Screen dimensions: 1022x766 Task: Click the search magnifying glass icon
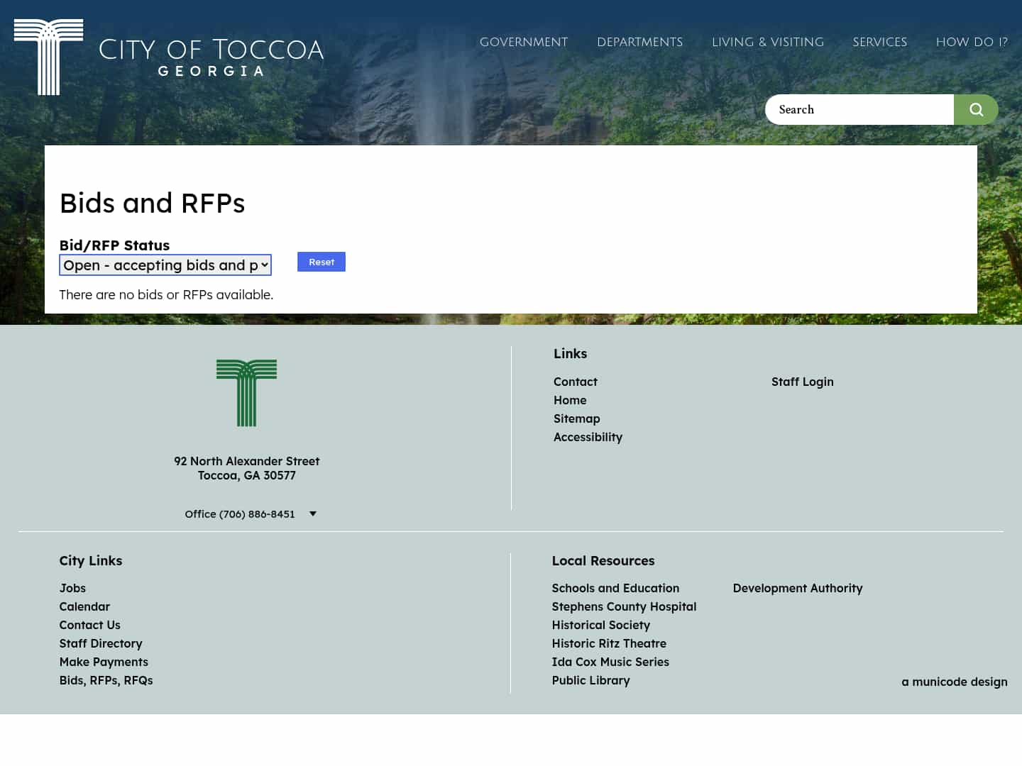coord(976,109)
